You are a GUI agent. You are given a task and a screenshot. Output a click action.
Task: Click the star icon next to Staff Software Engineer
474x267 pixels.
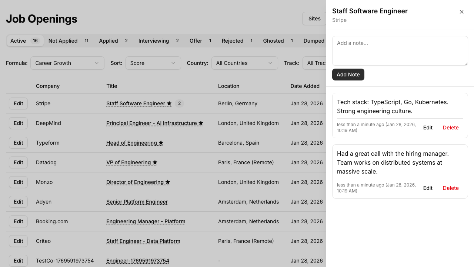point(169,103)
